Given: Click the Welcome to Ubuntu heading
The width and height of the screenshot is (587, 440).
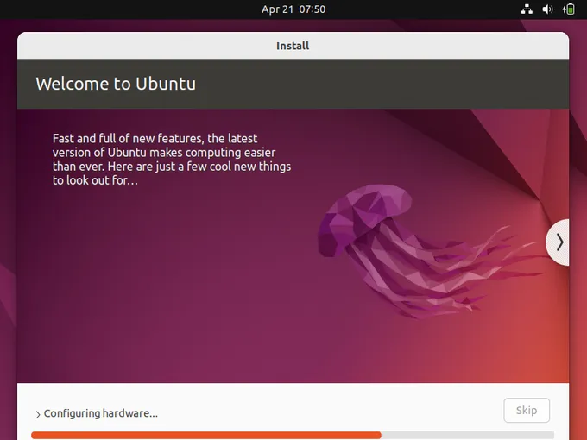Looking at the screenshot, I should click(x=116, y=84).
